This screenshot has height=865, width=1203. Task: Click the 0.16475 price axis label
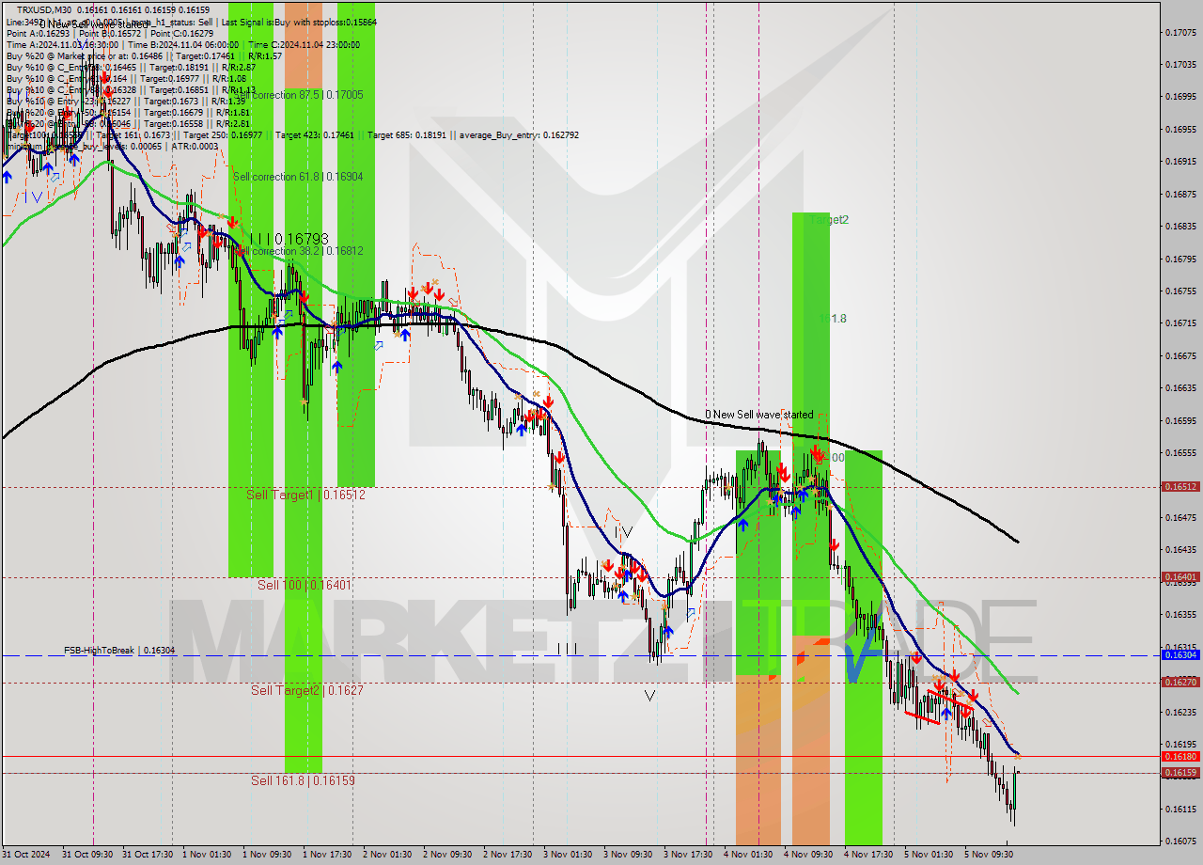1180,517
